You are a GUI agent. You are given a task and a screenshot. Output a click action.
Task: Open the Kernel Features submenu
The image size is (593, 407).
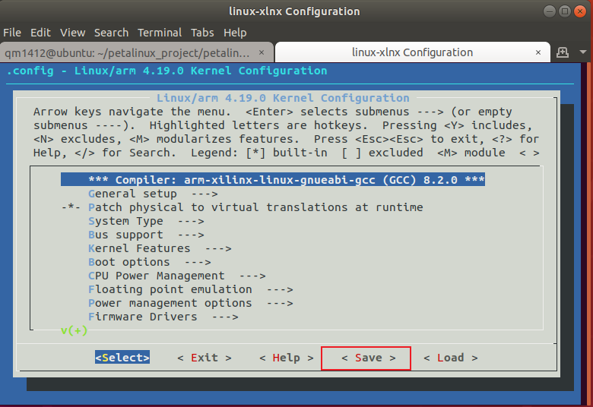(x=160, y=248)
